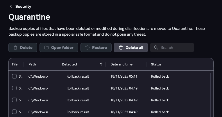This screenshot has height=117, width=222.
Task: Click the trash icon on Delete all
Action: tap(121, 47)
